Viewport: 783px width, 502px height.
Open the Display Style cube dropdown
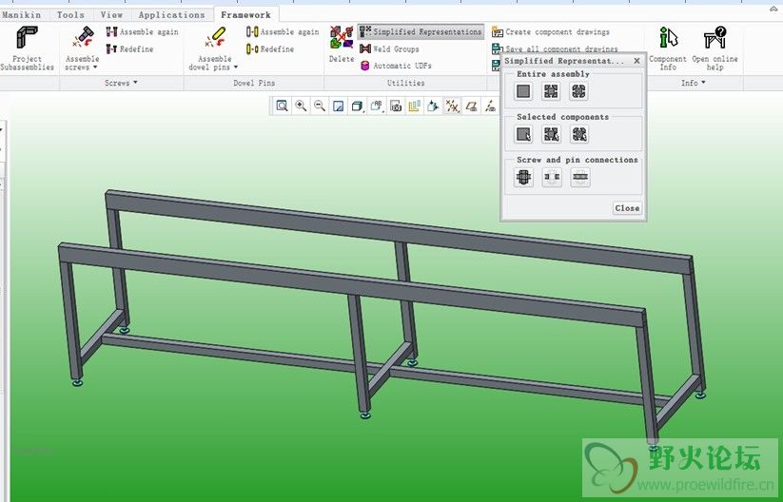(x=358, y=106)
